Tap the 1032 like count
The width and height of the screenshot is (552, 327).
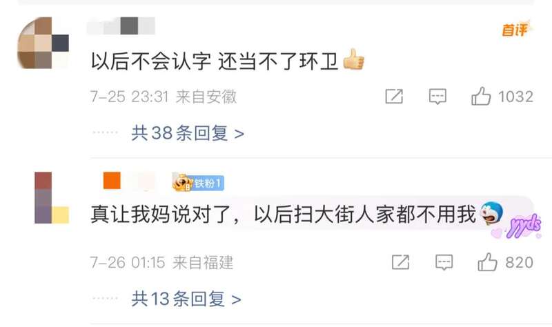click(515, 97)
